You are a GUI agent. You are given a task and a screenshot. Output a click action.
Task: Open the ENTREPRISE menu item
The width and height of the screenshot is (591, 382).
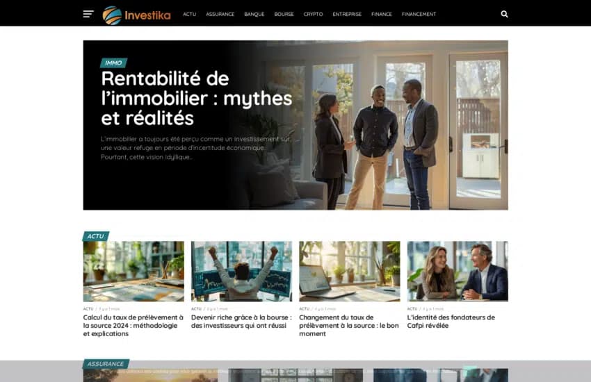(x=347, y=15)
